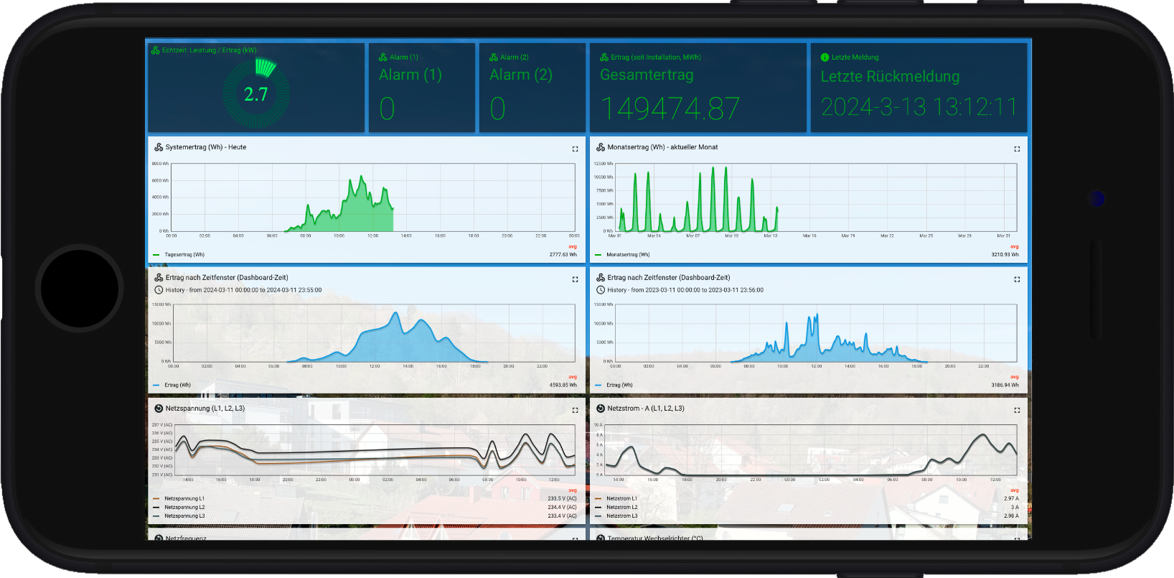Viewport: 1174px width, 578px height.
Task: Toggle Netzstrom L2 legend series
Action: 616,507
